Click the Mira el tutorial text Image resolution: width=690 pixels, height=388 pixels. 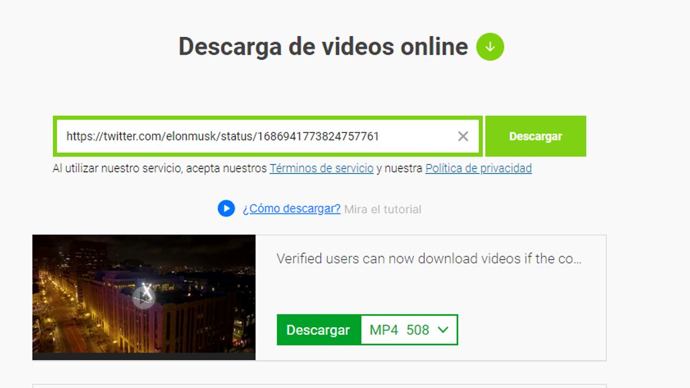click(x=383, y=209)
